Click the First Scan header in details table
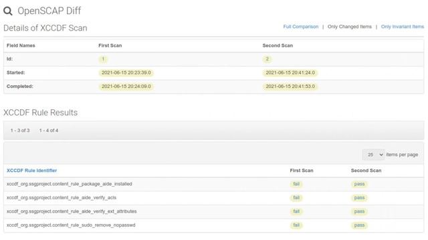 coord(110,45)
